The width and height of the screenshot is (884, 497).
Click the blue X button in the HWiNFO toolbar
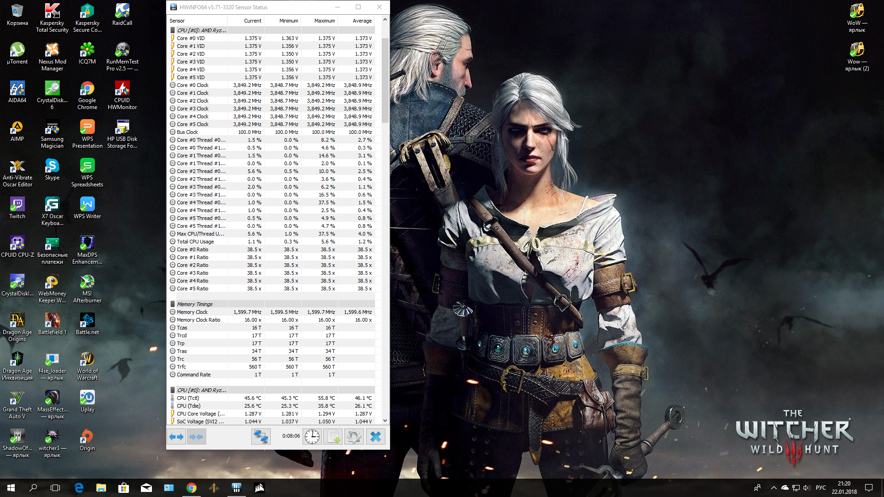[x=376, y=437]
